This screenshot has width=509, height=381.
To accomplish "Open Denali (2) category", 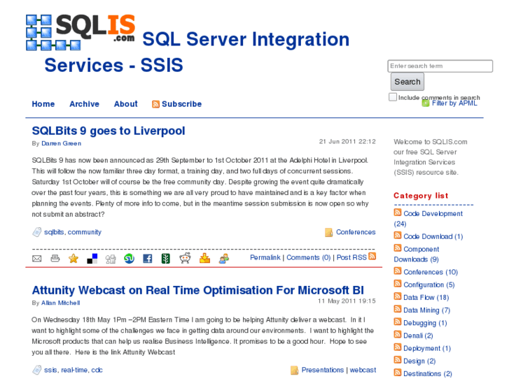I will coord(418,336).
